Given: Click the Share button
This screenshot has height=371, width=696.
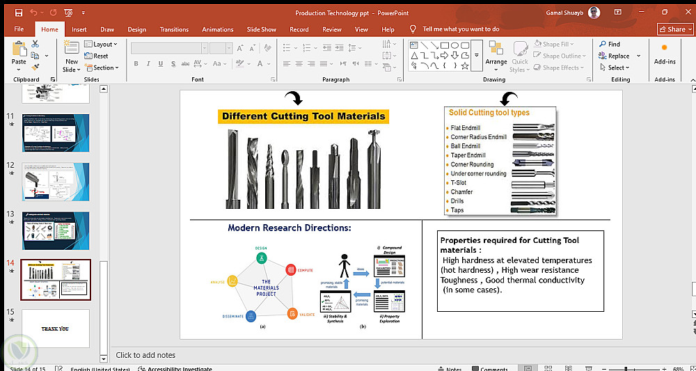Looking at the screenshot, I should click(672, 29).
